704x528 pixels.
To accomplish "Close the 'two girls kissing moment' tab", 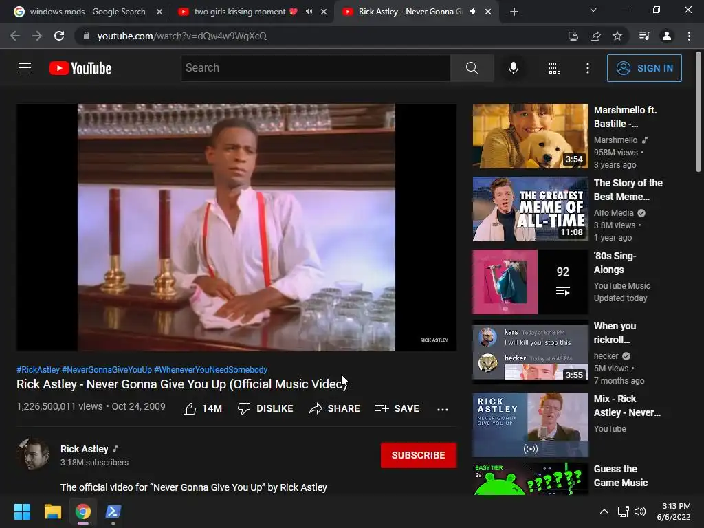I will [324, 12].
